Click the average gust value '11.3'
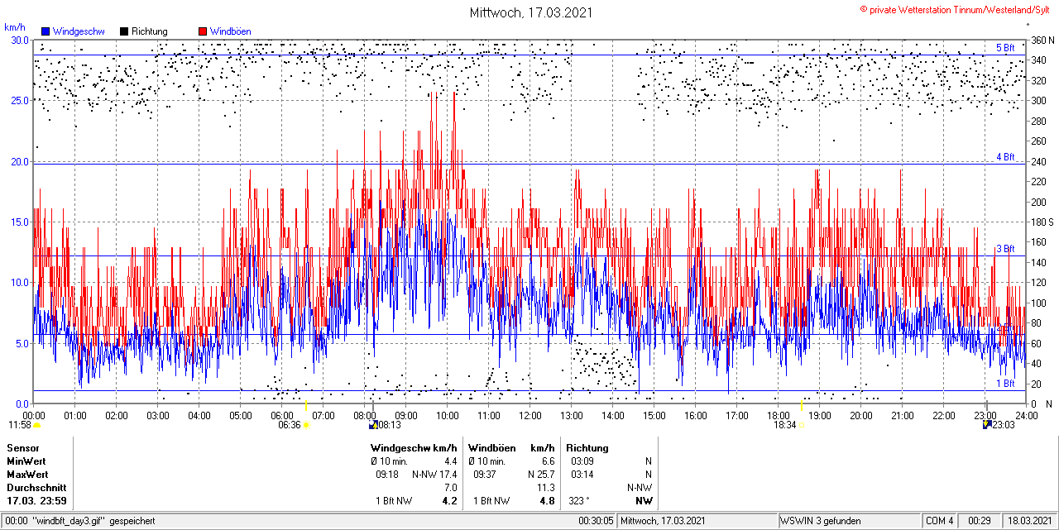Viewport: 1059px width, 530px height. [x=546, y=488]
